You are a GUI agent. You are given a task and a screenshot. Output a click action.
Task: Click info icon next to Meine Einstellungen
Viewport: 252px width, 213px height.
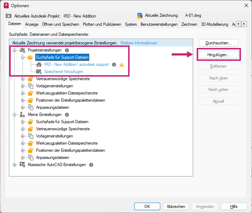67,115
